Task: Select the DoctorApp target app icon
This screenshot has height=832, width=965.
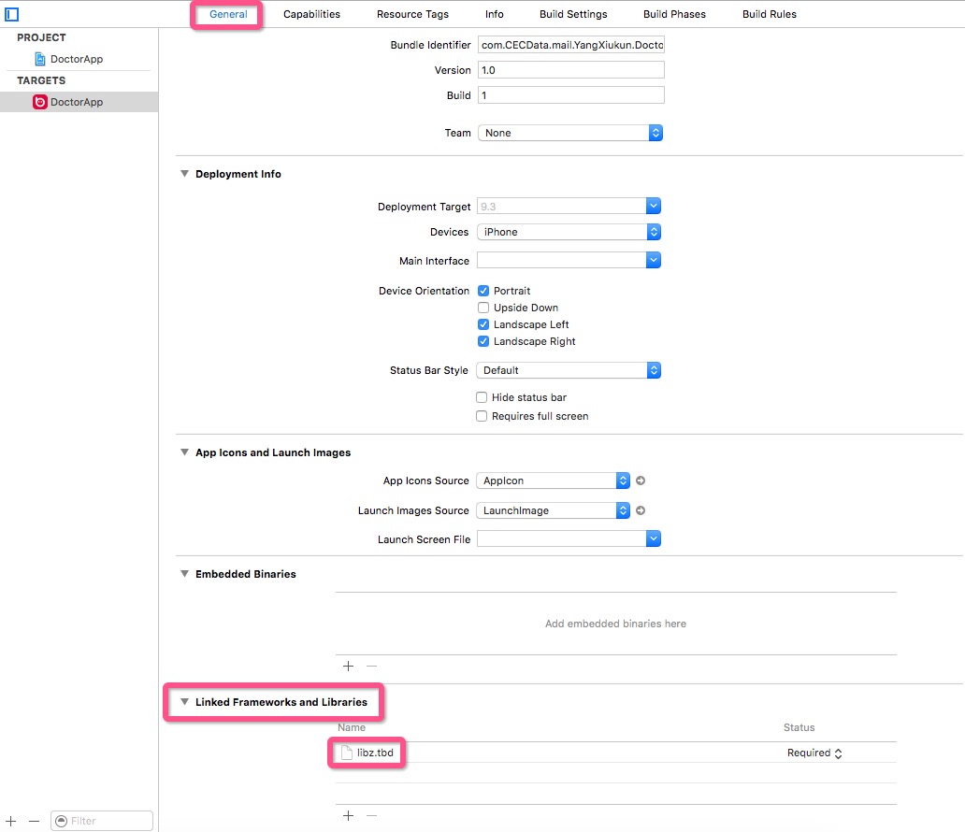Action: coord(40,102)
